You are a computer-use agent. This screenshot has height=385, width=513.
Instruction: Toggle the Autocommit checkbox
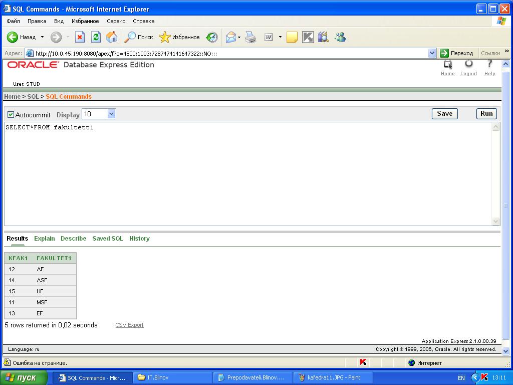click(x=11, y=115)
